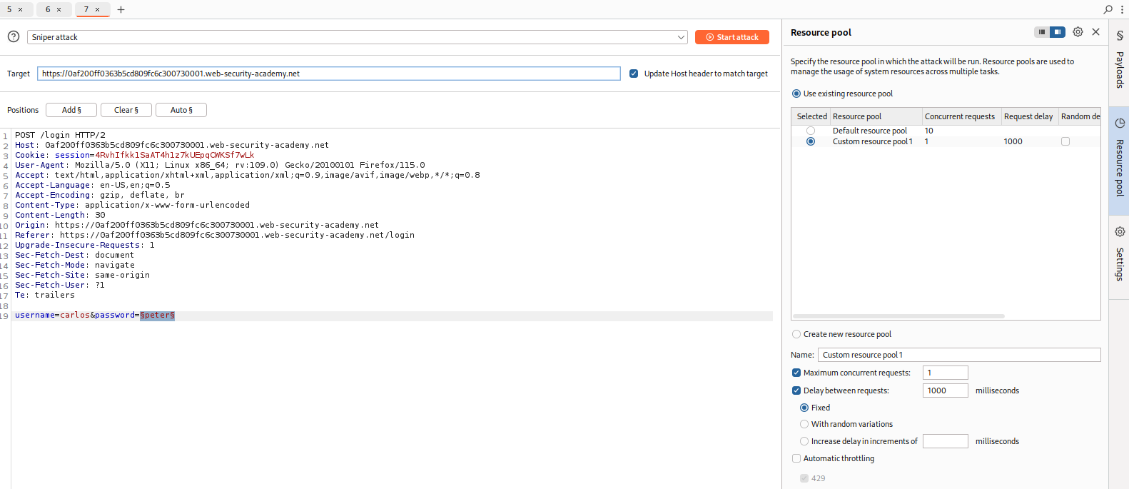
Task: Switch panel to left-docked layout icon
Action: 1042,32
